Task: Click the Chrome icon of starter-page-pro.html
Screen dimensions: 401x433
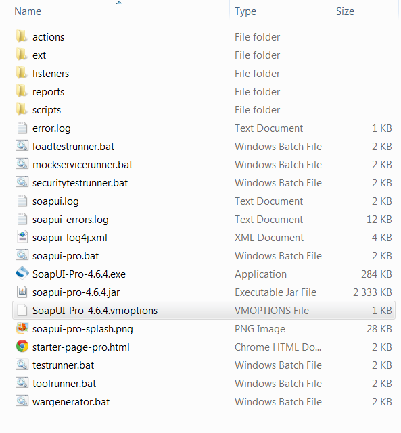Action: coord(22,347)
